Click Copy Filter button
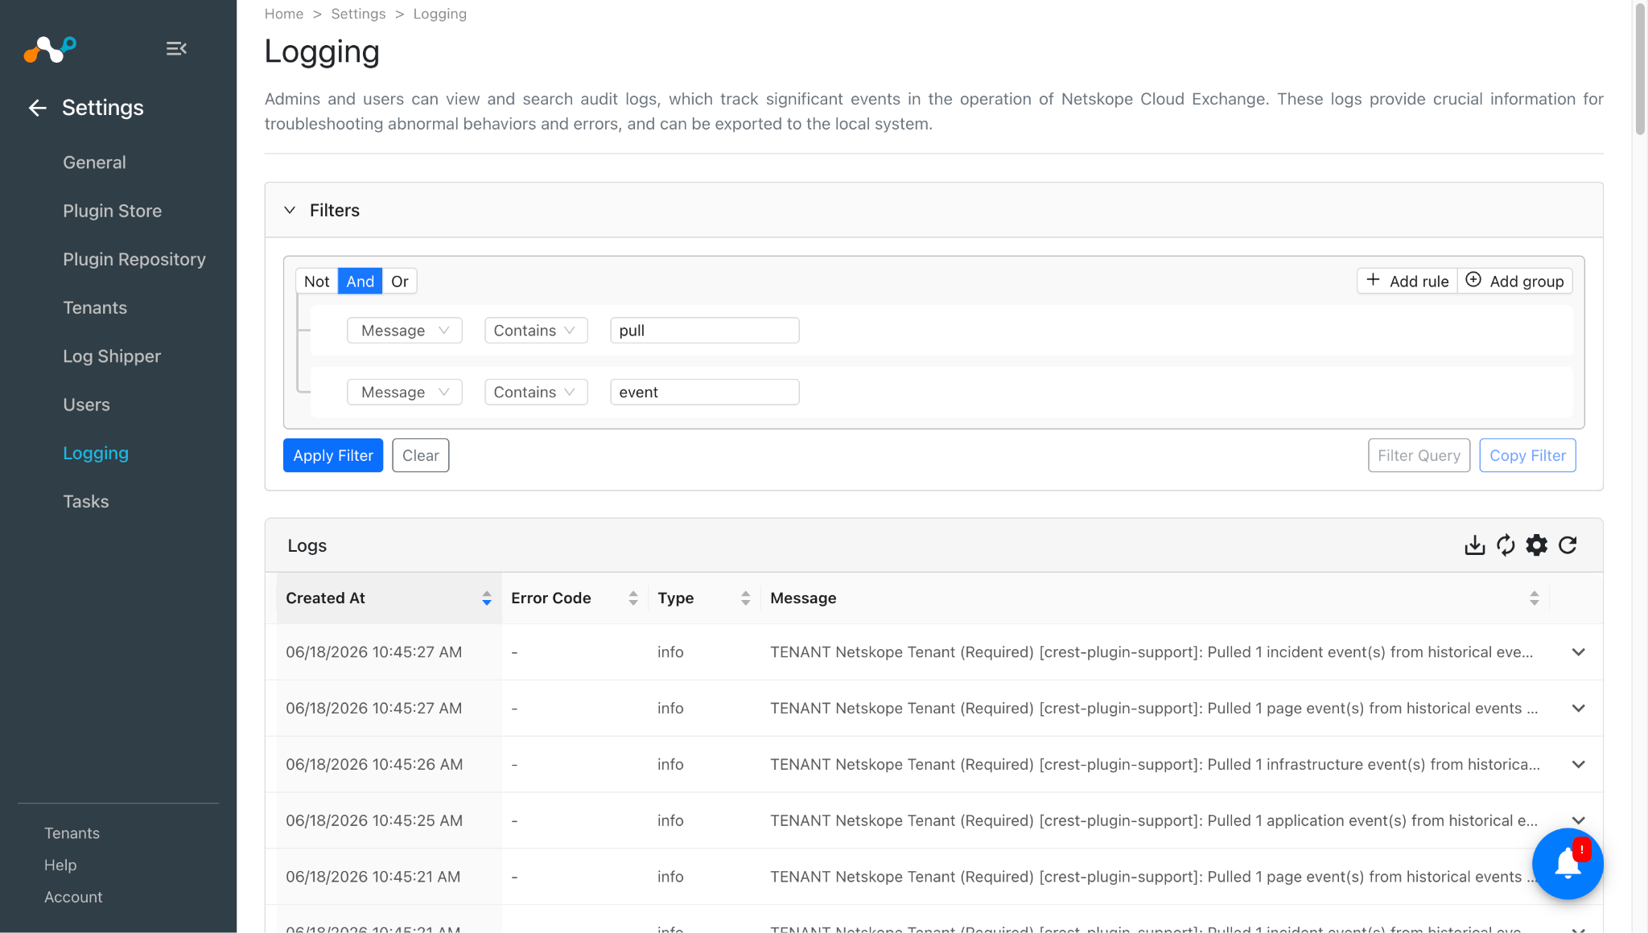1648x933 pixels. coord(1528,456)
